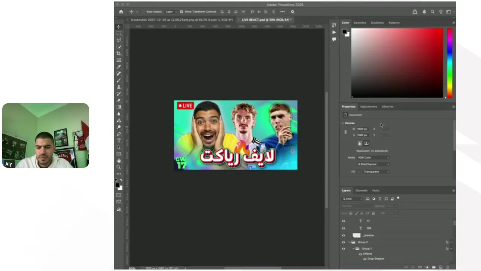Hide the 'GW' text layer

343,228
